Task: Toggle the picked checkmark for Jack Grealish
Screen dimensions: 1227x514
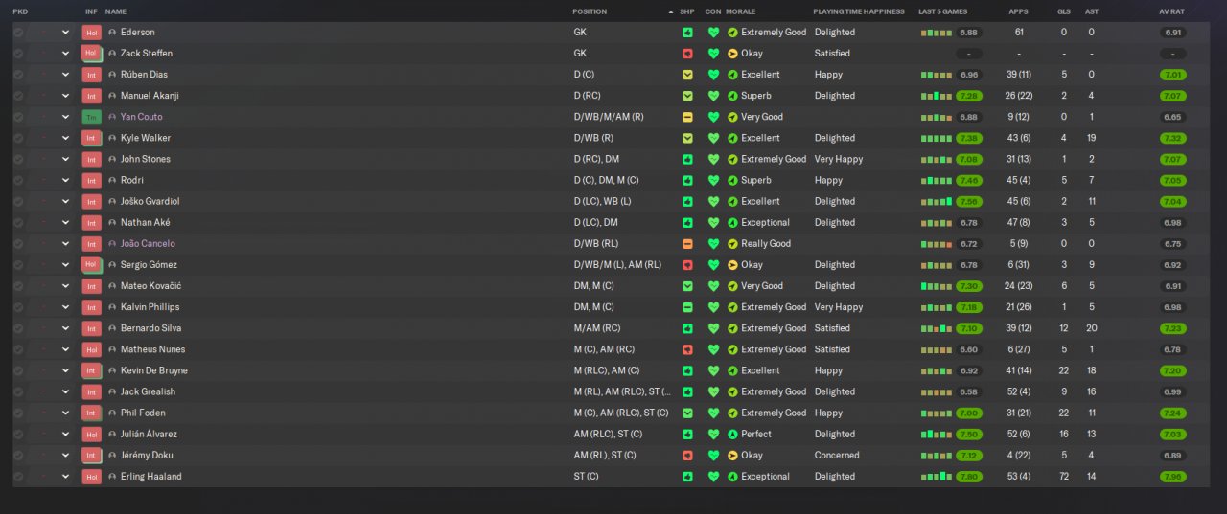Action: click(18, 391)
